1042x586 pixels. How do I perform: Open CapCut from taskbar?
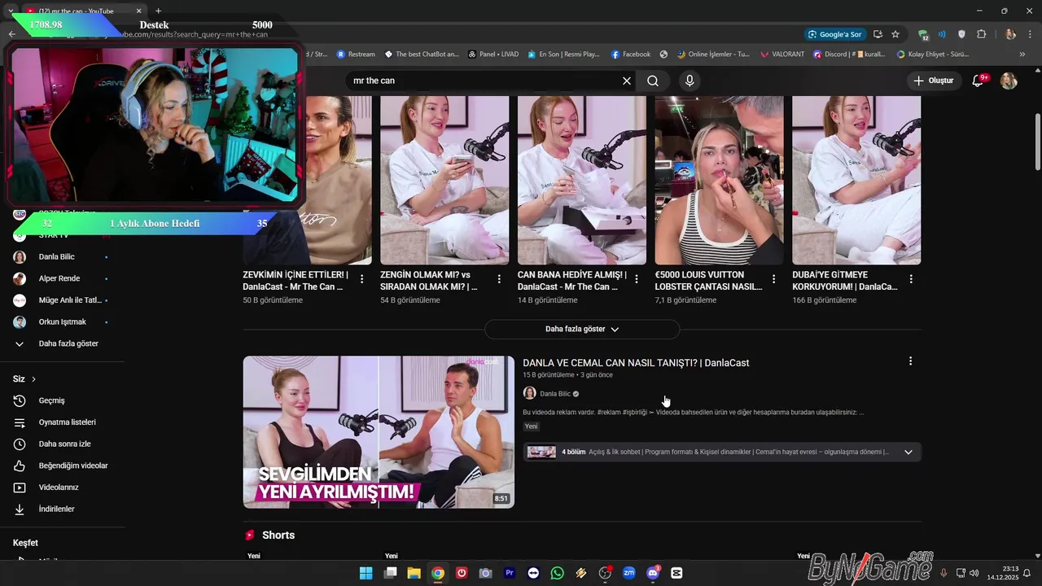click(676, 573)
